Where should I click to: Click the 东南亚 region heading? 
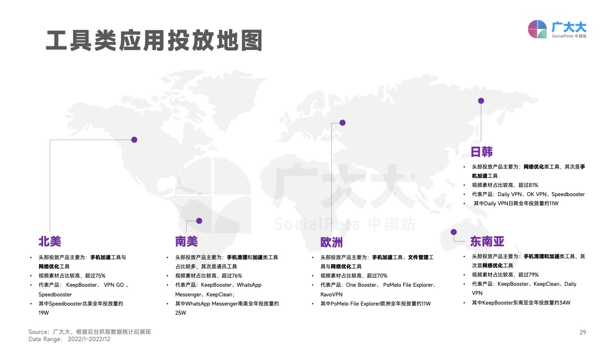tap(488, 241)
